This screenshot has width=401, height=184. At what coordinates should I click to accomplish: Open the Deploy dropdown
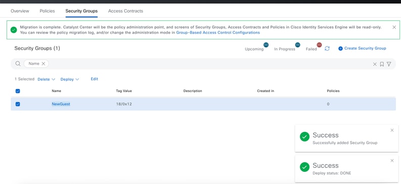pyautogui.click(x=70, y=79)
